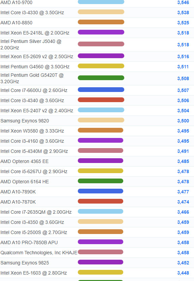Open Qualcomm Technologies, Inc KHAJE link
Image resolution: width=194 pixels, height=281 pixels.
pyautogui.click(x=39, y=253)
